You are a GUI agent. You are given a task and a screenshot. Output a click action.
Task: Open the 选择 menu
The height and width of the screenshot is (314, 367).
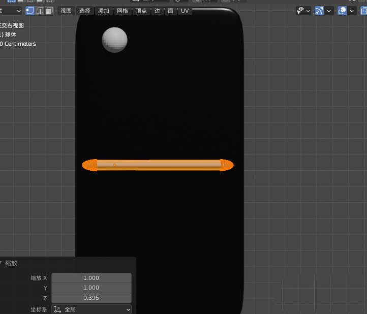tap(85, 11)
